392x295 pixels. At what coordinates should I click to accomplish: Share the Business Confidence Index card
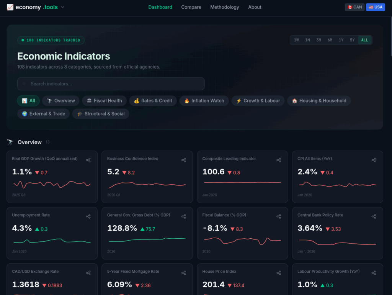(183, 160)
